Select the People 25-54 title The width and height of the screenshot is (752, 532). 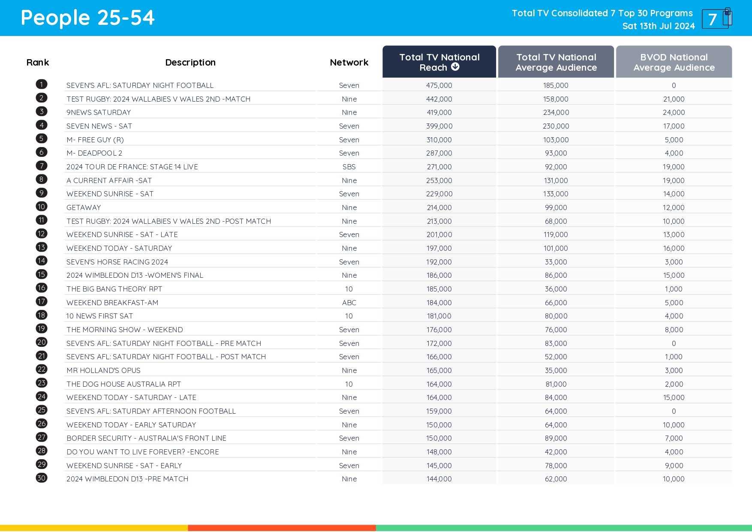point(87,18)
